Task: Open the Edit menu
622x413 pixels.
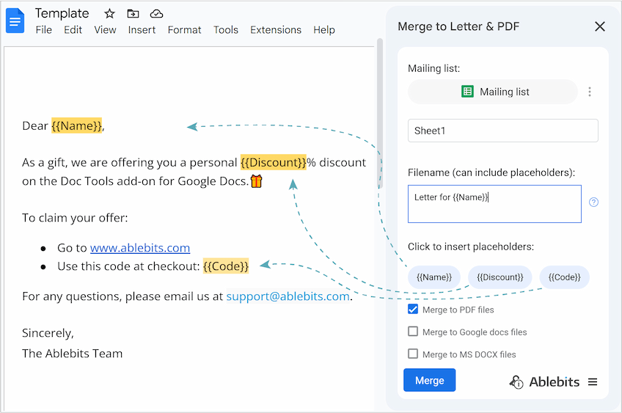Action: [73, 30]
